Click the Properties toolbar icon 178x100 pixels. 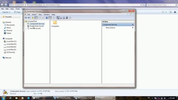(x=40, y=18)
